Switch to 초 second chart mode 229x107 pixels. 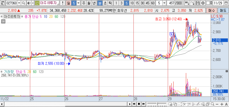tap(105, 3)
